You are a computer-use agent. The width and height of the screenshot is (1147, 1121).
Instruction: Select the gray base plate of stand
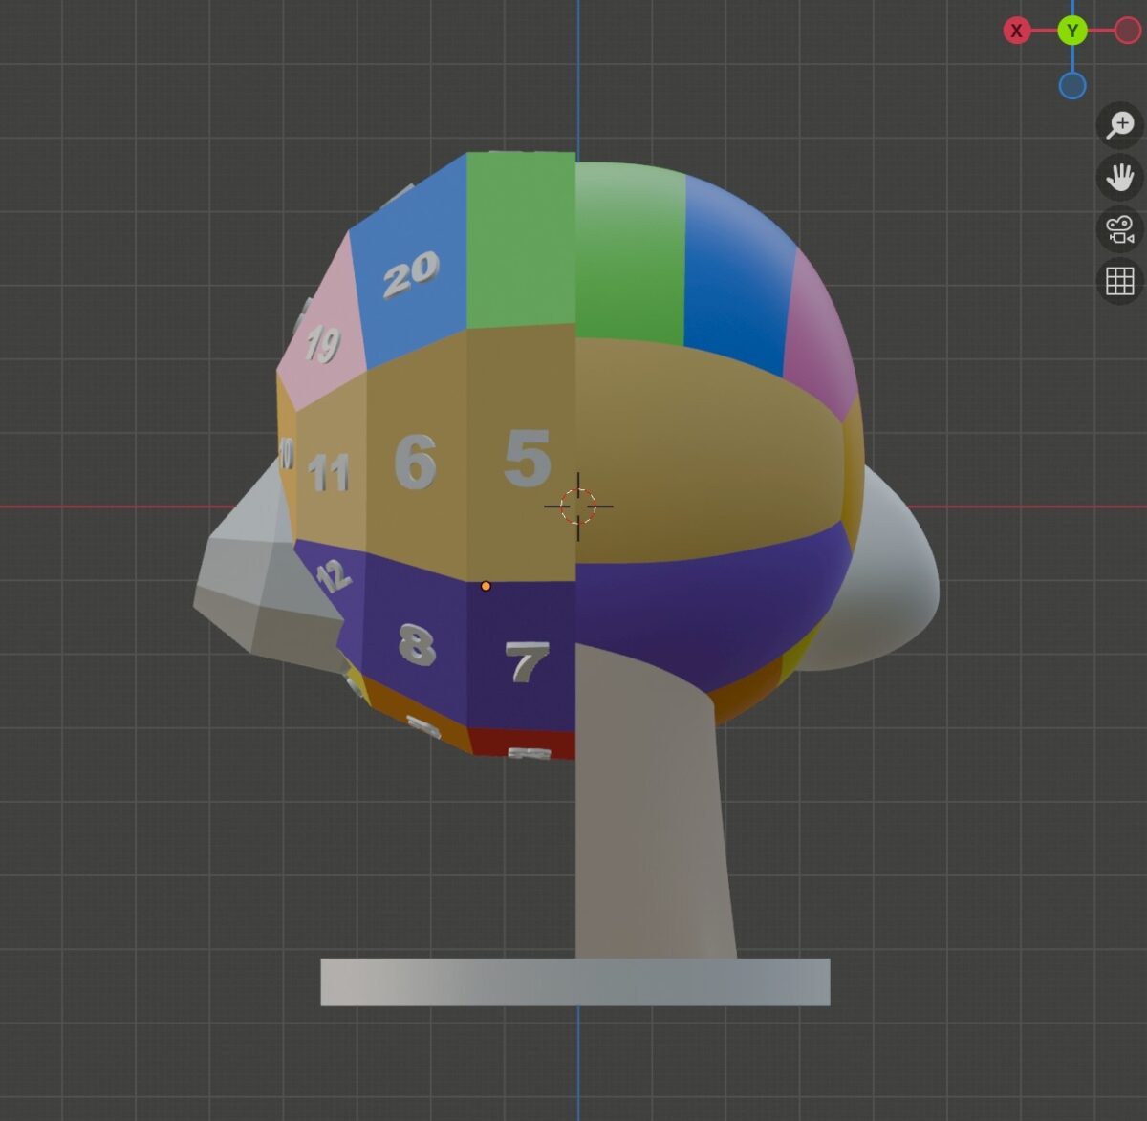[574, 981]
